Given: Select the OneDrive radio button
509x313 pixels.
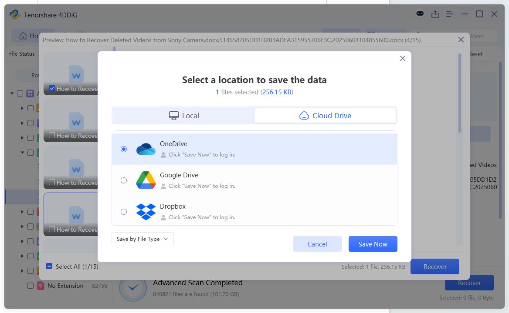Looking at the screenshot, I should (x=124, y=149).
